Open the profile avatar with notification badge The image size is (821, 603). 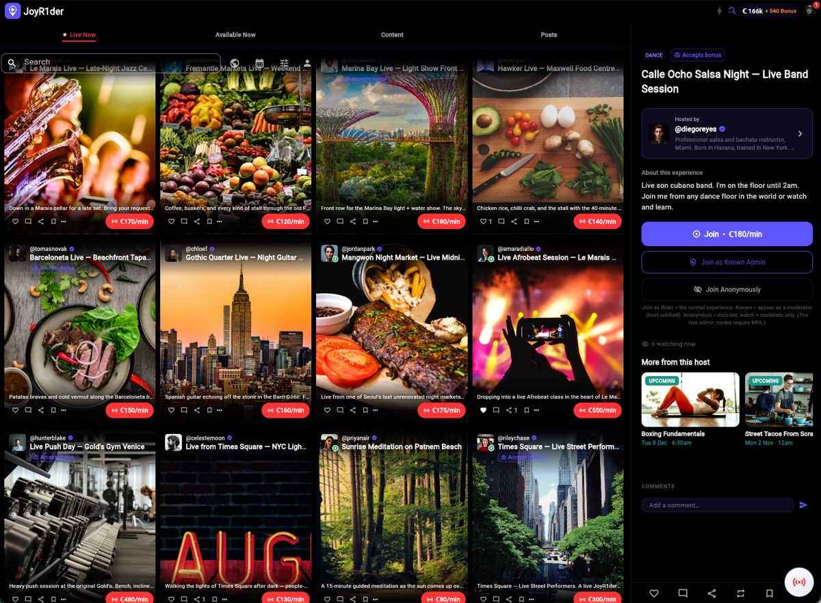click(x=810, y=10)
